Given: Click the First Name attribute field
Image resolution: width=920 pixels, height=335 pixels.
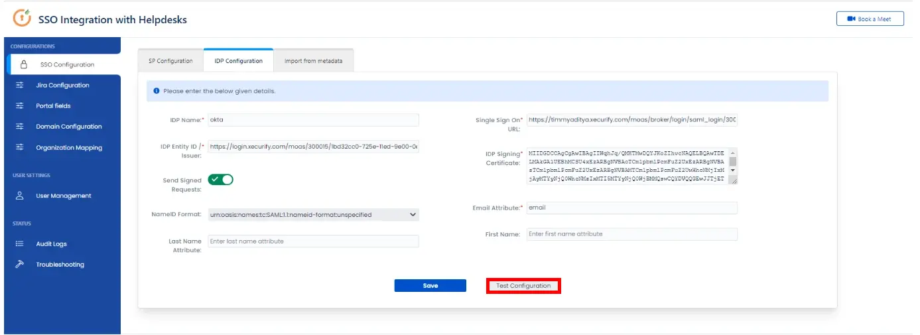Looking at the screenshot, I should pos(631,234).
